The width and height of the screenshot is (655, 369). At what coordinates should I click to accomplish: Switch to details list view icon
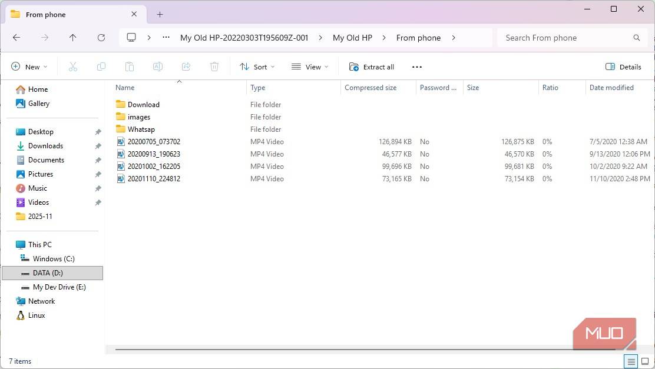(x=631, y=361)
